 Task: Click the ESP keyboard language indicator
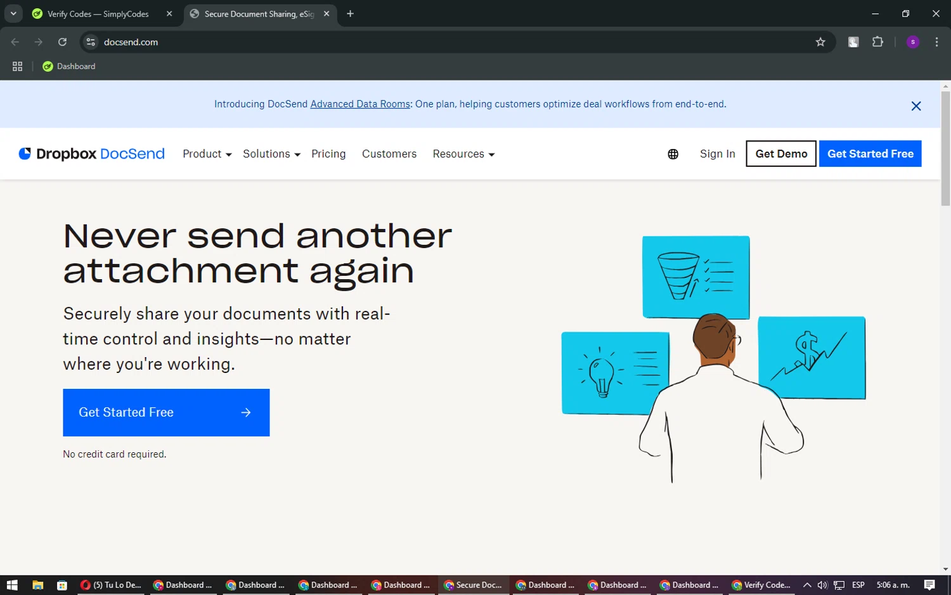[x=858, y=585]
